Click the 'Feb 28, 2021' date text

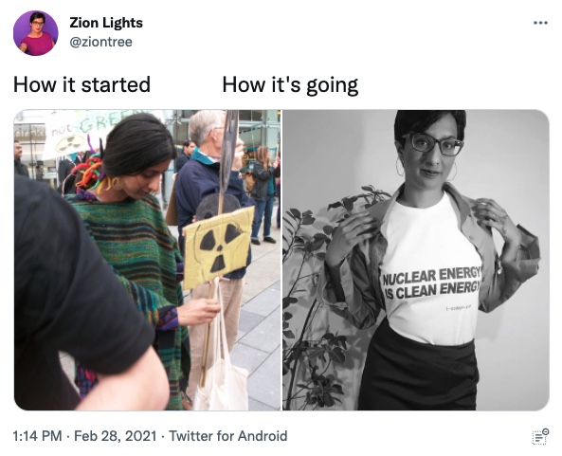(x=115, y=436)
